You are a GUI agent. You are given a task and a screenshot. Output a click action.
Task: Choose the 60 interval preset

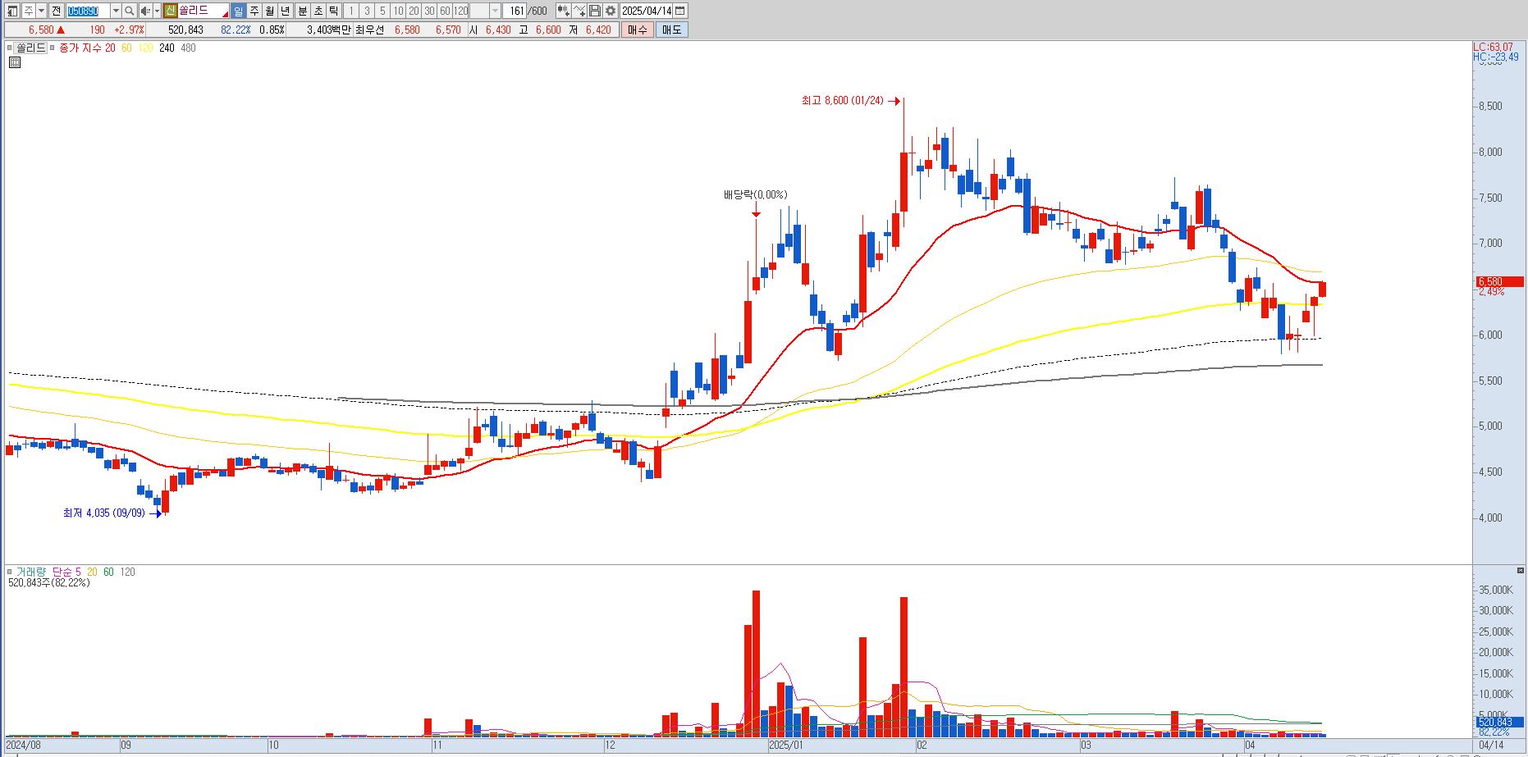(445, 11)
